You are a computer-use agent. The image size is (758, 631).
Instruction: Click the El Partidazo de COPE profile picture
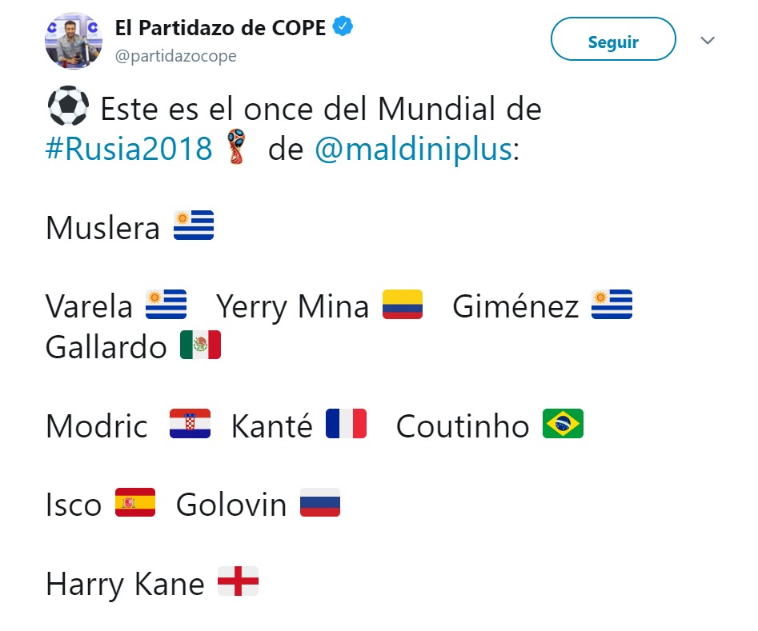pyautogui.click(x=73, y=38)
